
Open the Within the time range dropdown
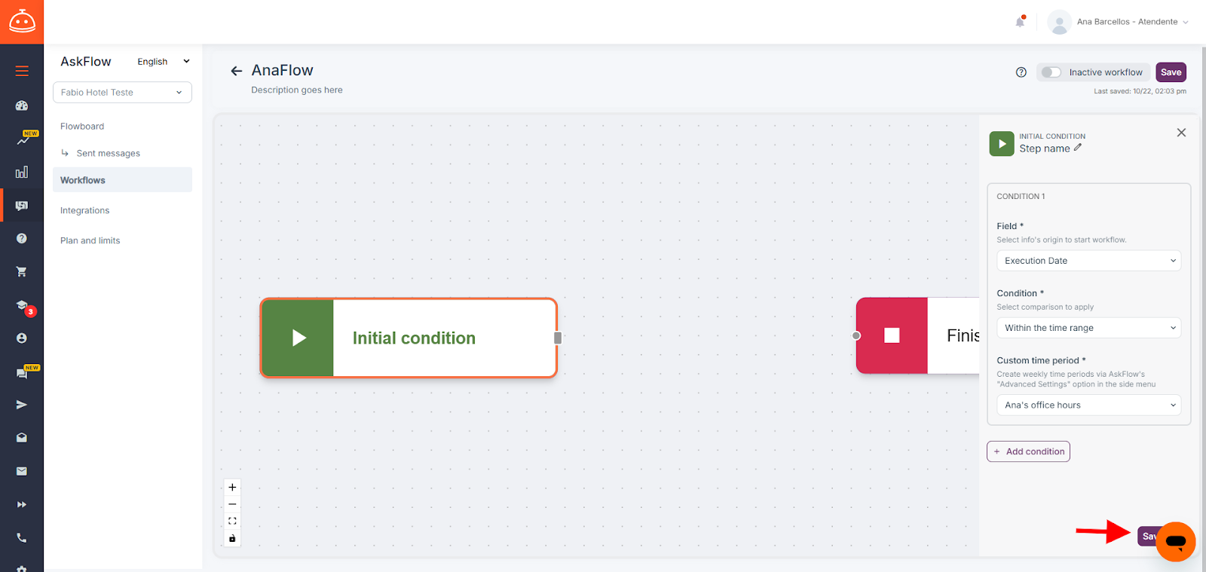1089,328
